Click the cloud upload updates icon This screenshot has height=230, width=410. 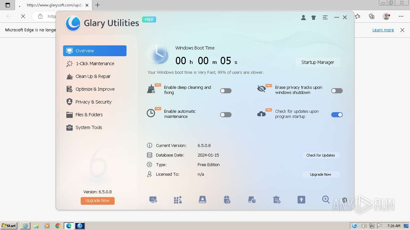pos(261,114)
